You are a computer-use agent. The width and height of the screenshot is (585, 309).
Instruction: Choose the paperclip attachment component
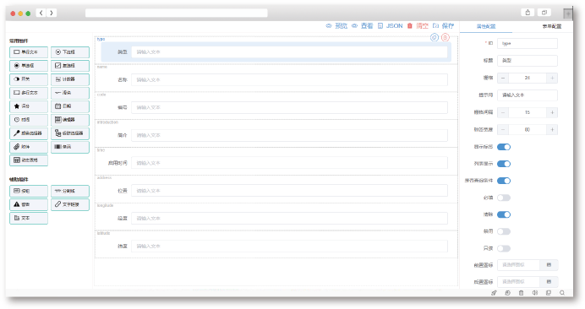29,147
